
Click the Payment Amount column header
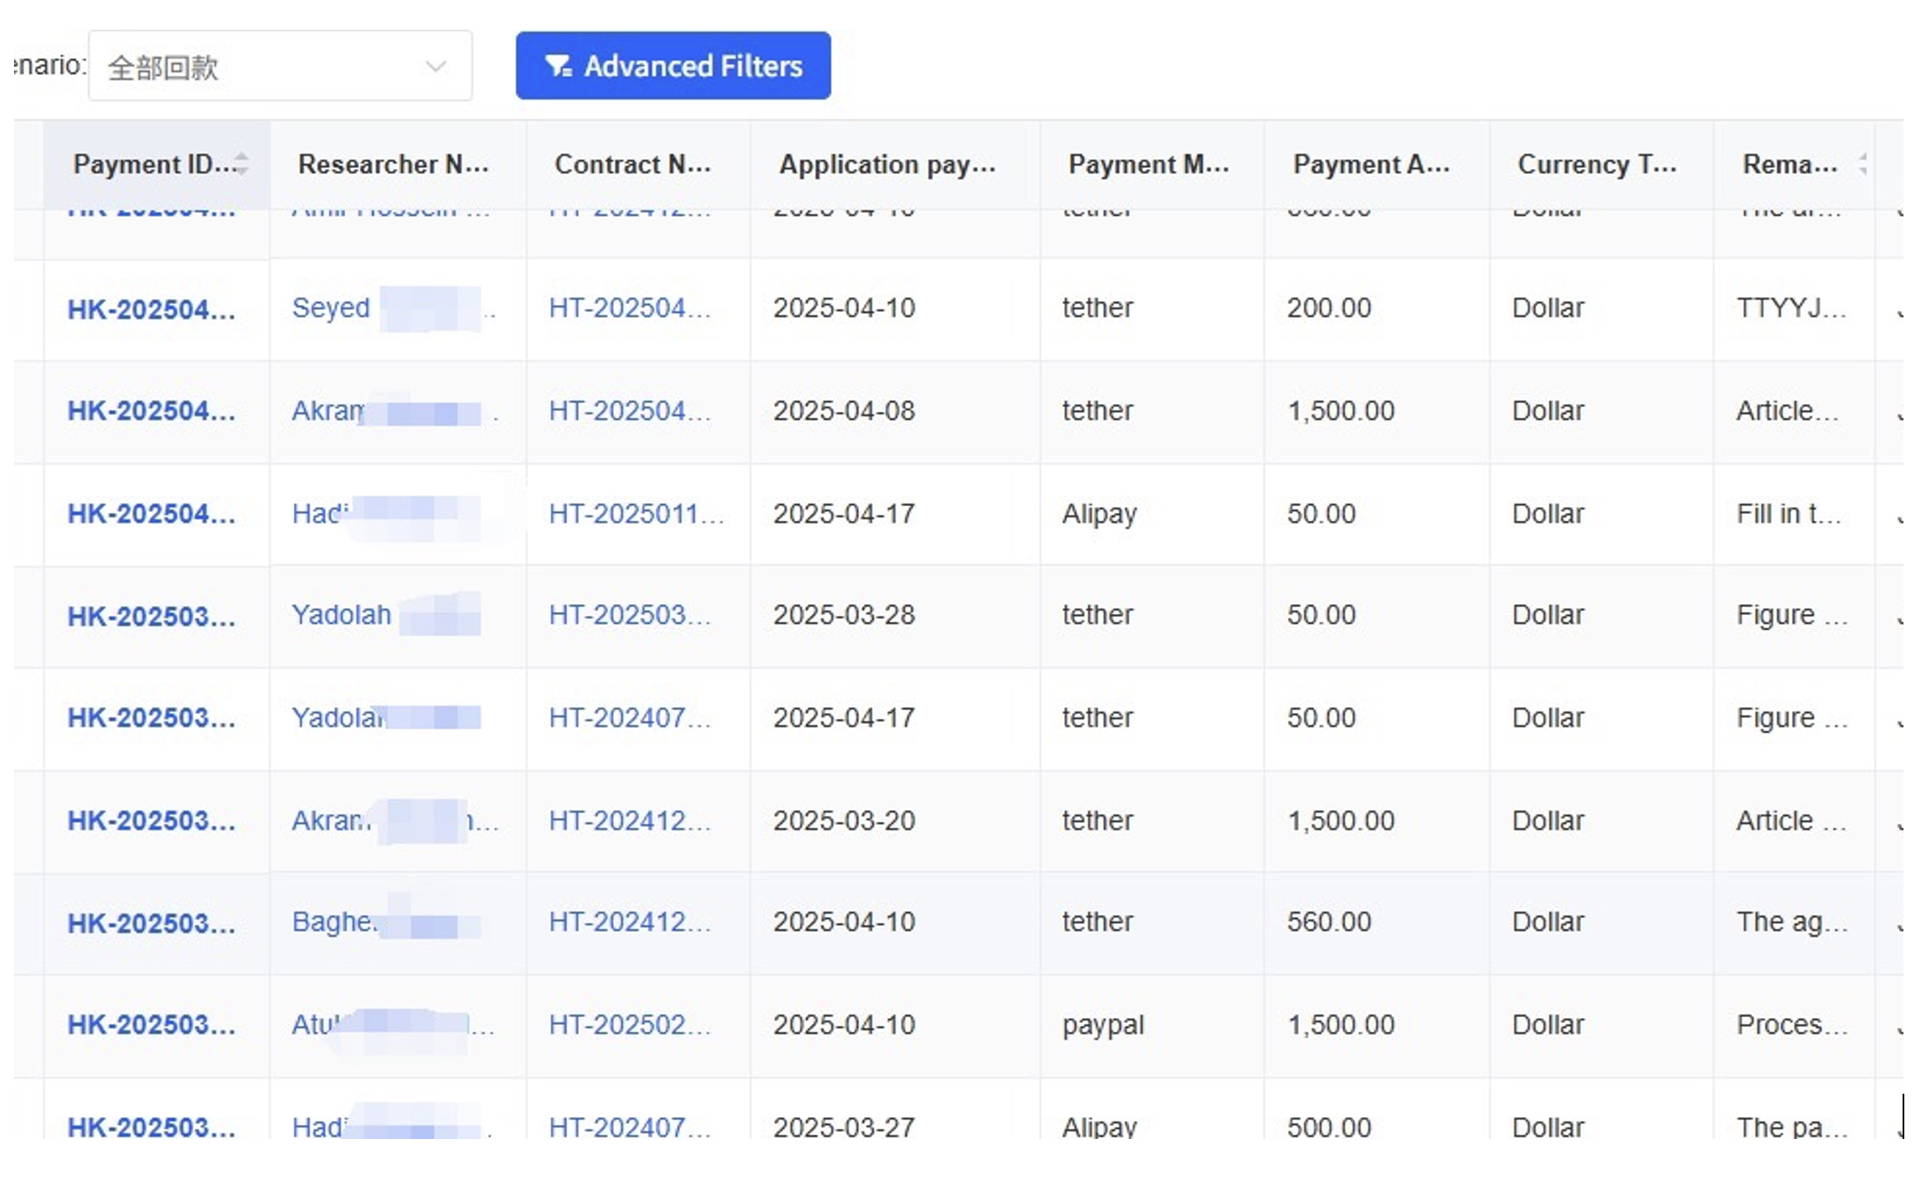[1370, 164]
